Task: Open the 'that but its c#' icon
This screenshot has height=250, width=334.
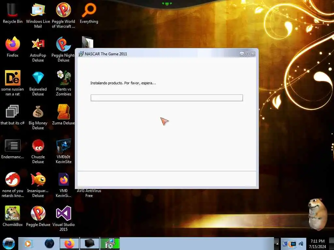Action: [12, 115]
